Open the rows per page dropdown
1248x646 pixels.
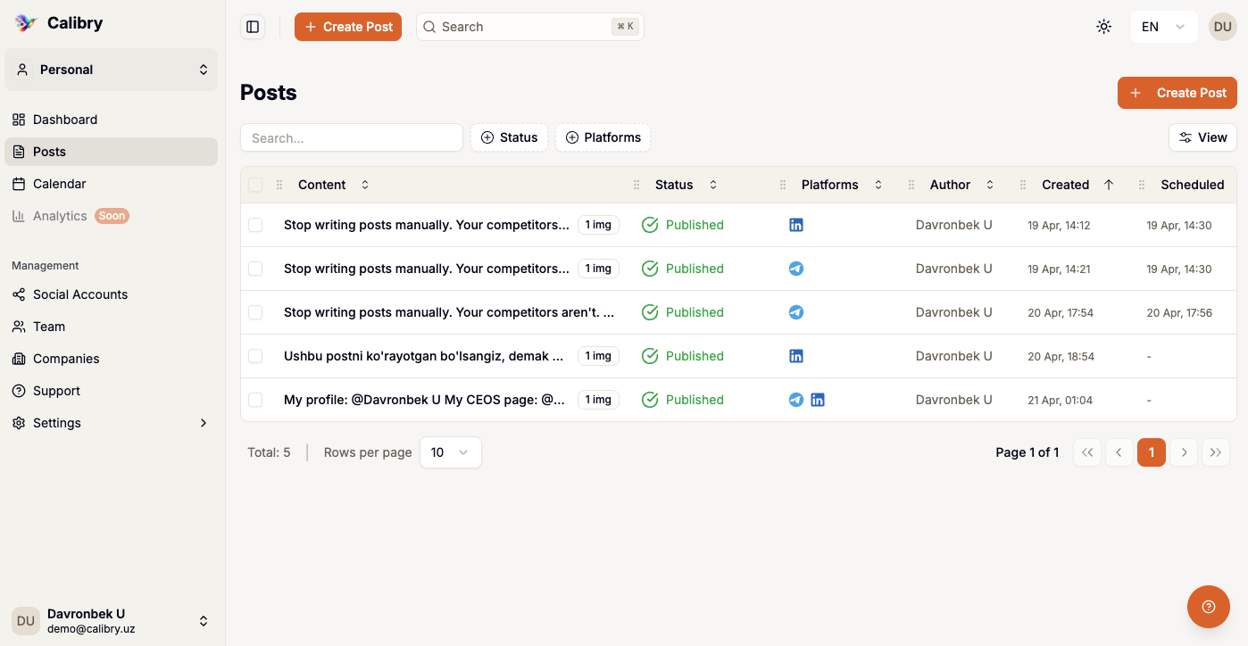coord(450,452)
